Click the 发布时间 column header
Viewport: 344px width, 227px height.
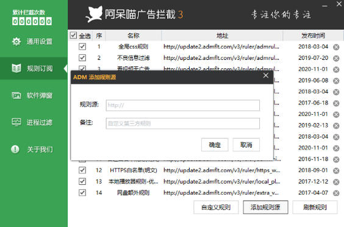(313, 35)
